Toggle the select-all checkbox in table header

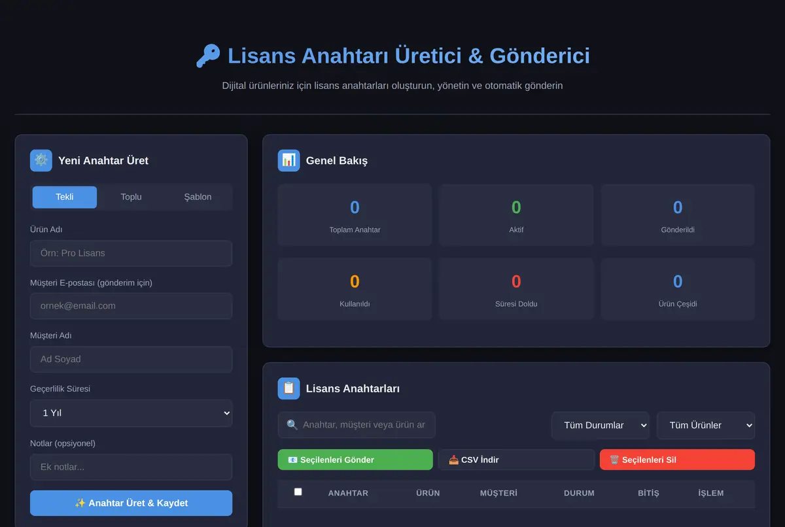tap(298, 492)
